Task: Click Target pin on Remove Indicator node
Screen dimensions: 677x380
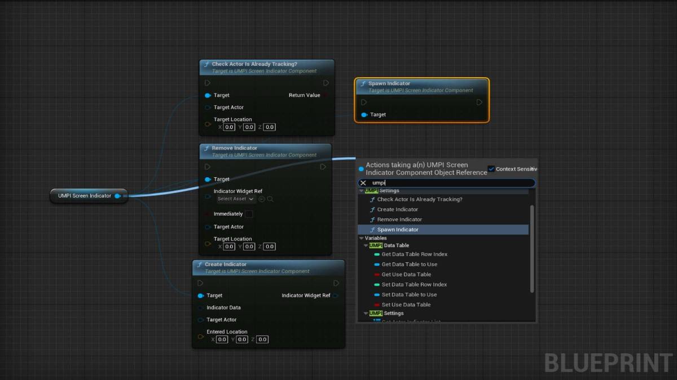Action: tap(208, 179)
